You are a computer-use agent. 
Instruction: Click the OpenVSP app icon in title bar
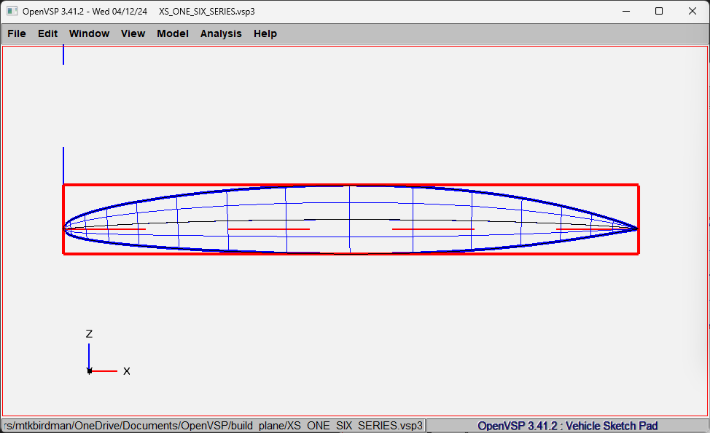(12, 11)
